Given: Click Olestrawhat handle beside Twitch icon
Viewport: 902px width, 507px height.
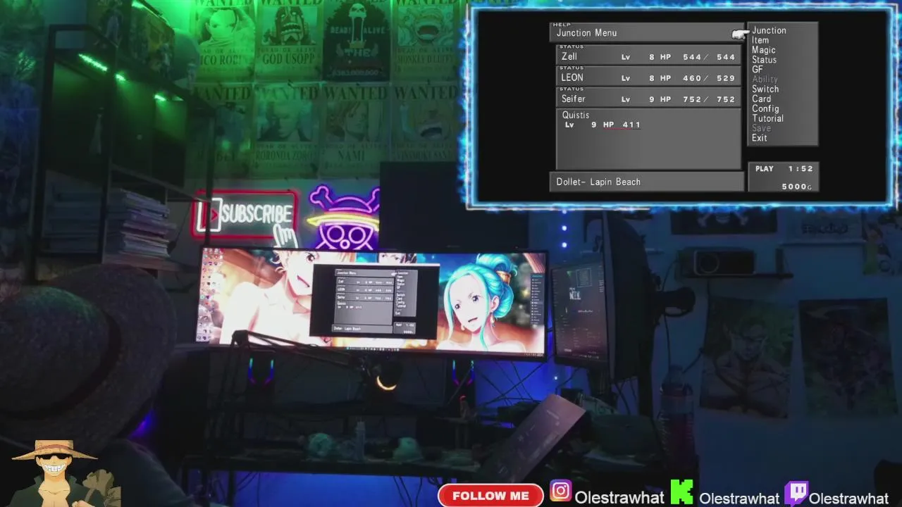Looking at the screenshot, I should [x=849, y=498].
